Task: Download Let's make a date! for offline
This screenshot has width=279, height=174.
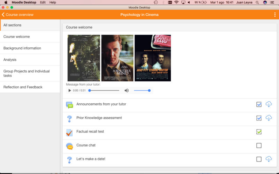Action: tap(269, 159)
